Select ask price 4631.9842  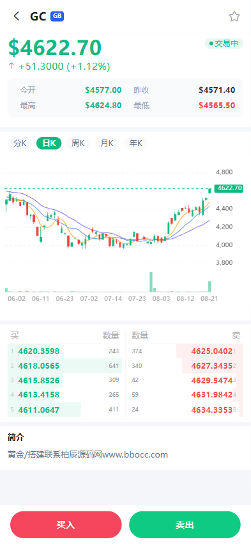point(211,395)
